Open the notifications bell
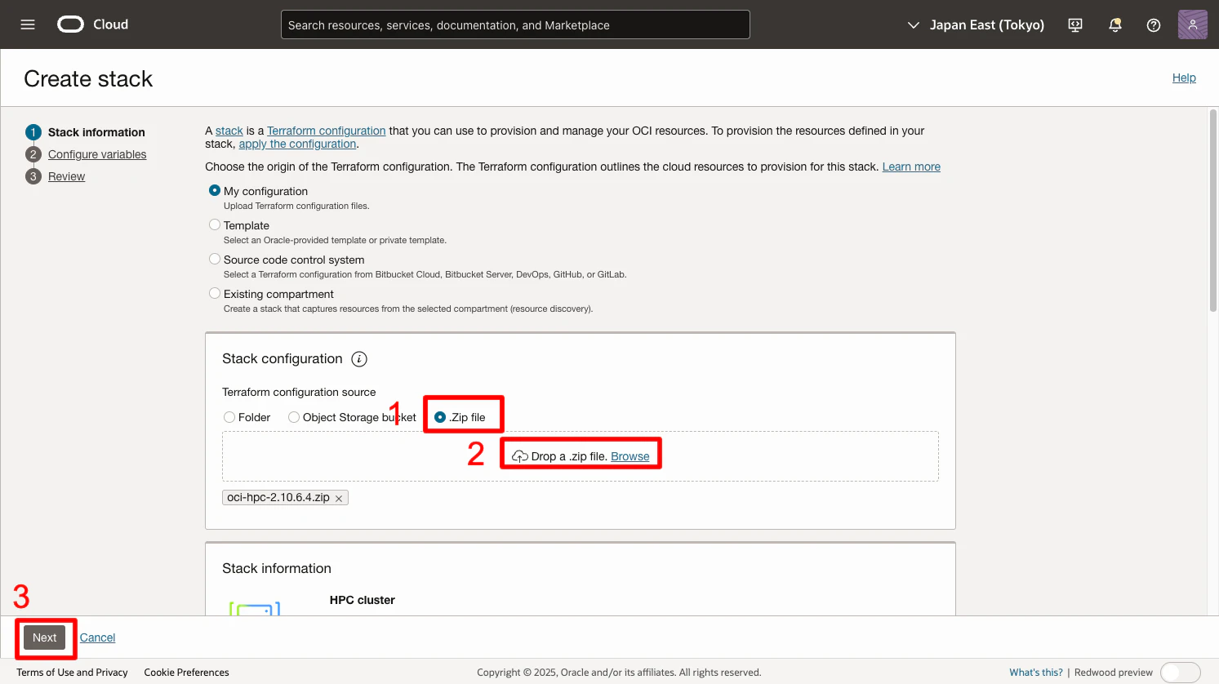1219x684 pixels. click(1114, 25)
